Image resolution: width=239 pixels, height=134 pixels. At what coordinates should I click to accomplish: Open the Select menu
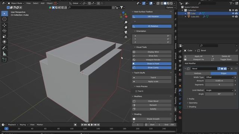[x=36, y=3]
